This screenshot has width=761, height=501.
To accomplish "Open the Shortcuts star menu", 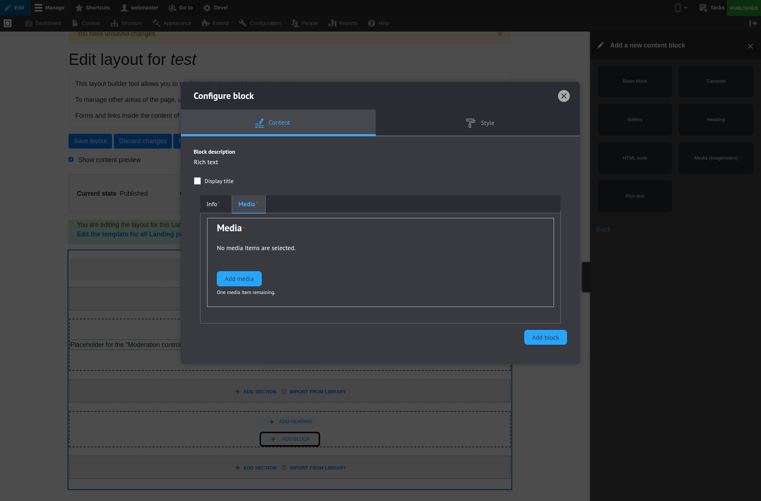I will pyautogui.click(x=92, y=8).
